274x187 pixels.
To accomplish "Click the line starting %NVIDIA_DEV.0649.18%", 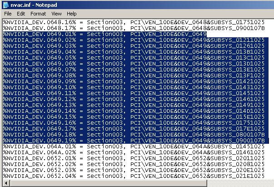I will (134, 135).
